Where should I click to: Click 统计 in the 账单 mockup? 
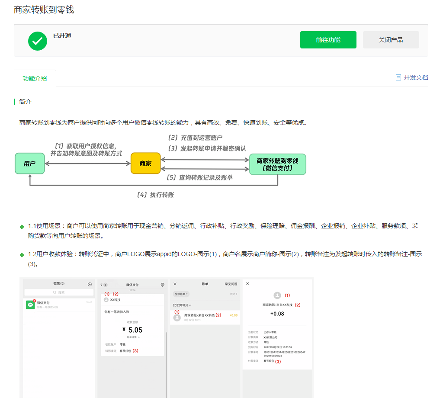tap(234, 294)
